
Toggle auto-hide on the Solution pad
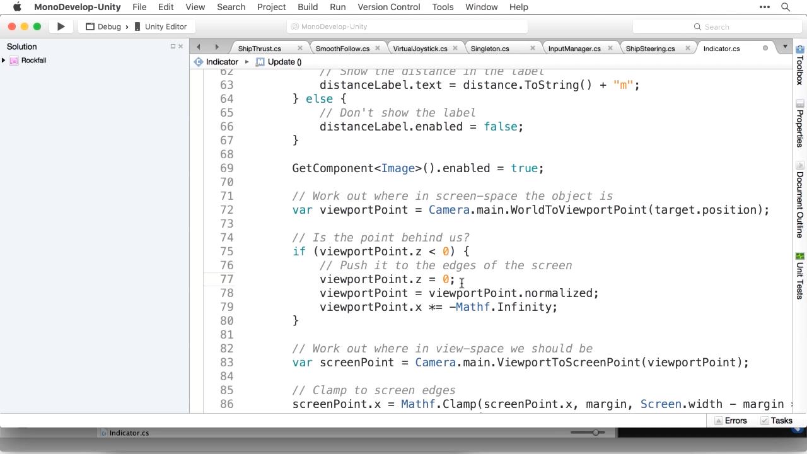click(x=173, y=46)
